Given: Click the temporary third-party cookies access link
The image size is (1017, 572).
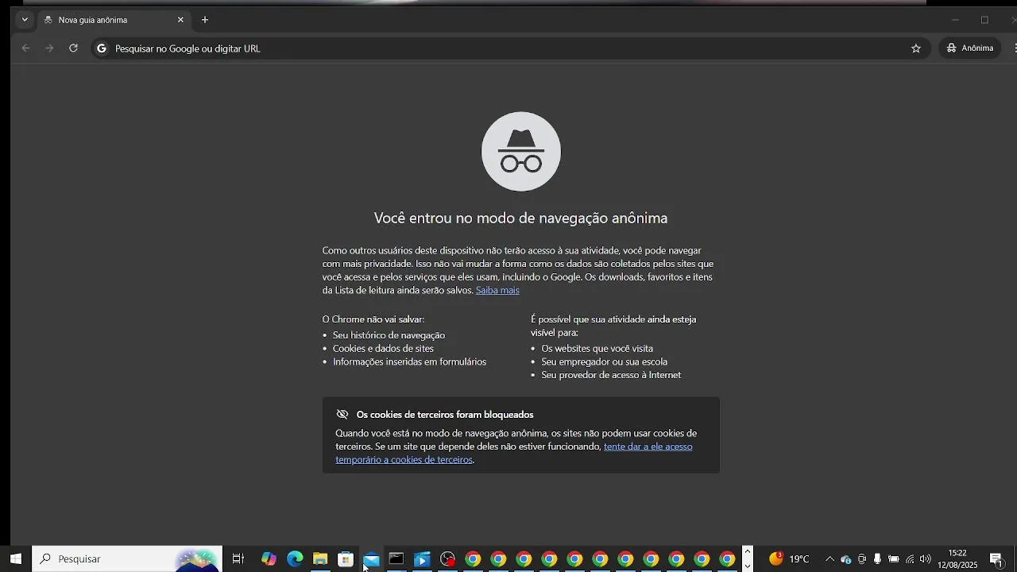Looking at the screenshot, I should (514, 453).
